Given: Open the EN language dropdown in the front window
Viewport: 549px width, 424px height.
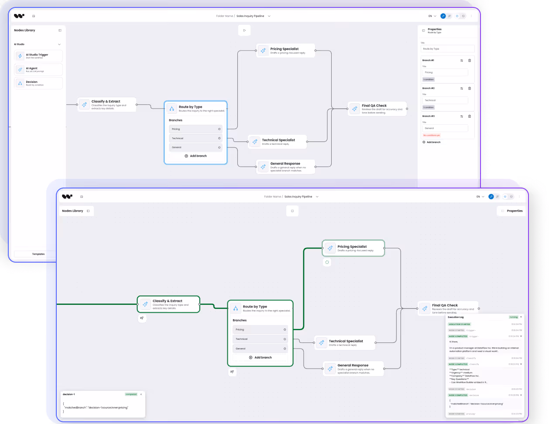Looking at the screenshot, I should point(480,197).
